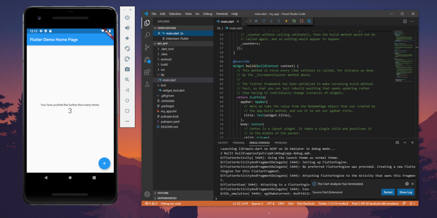Collapse the lib folder in Explorer
The height and width of the screenshot is (218, 437).
pos(162,75)
